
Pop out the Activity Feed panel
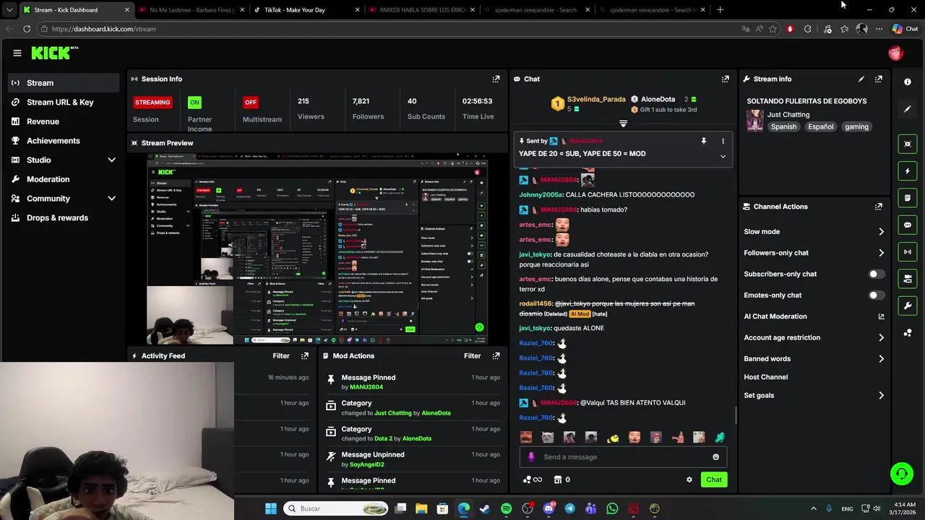pos(304,355)
